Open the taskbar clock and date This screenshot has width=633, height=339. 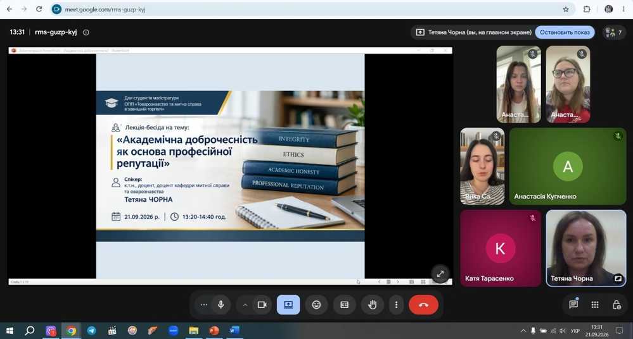tap(597, 331)
